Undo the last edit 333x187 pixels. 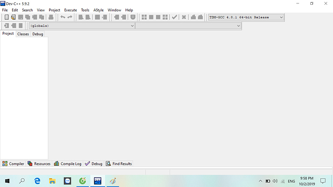[63, 17]
